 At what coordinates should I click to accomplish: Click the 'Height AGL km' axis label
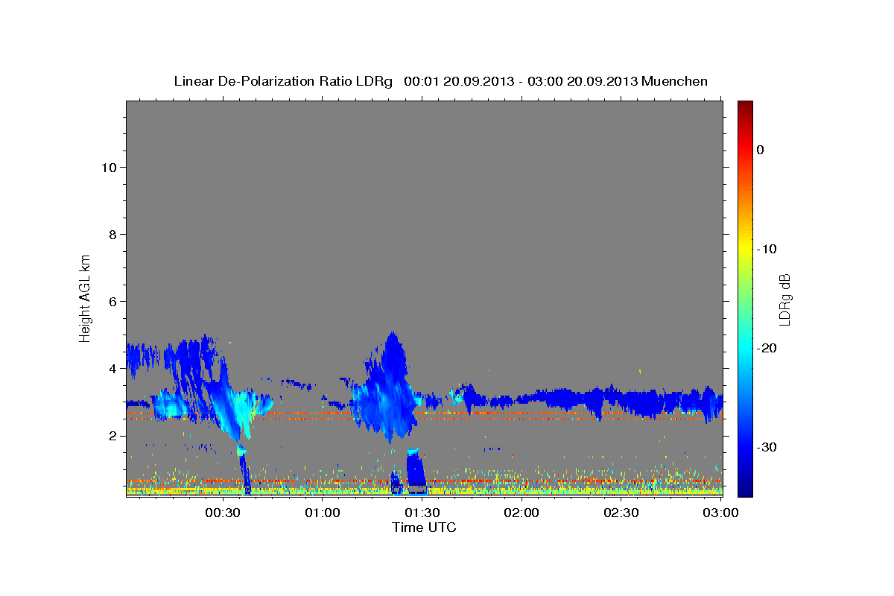tap(85, 297)
